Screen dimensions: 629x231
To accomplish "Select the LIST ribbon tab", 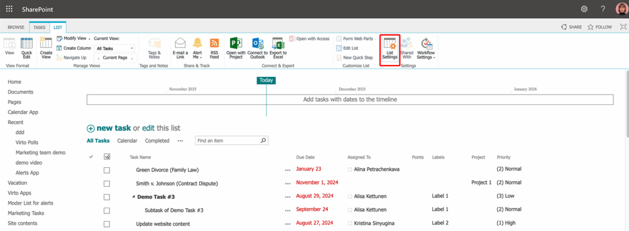I will (58, 27).
